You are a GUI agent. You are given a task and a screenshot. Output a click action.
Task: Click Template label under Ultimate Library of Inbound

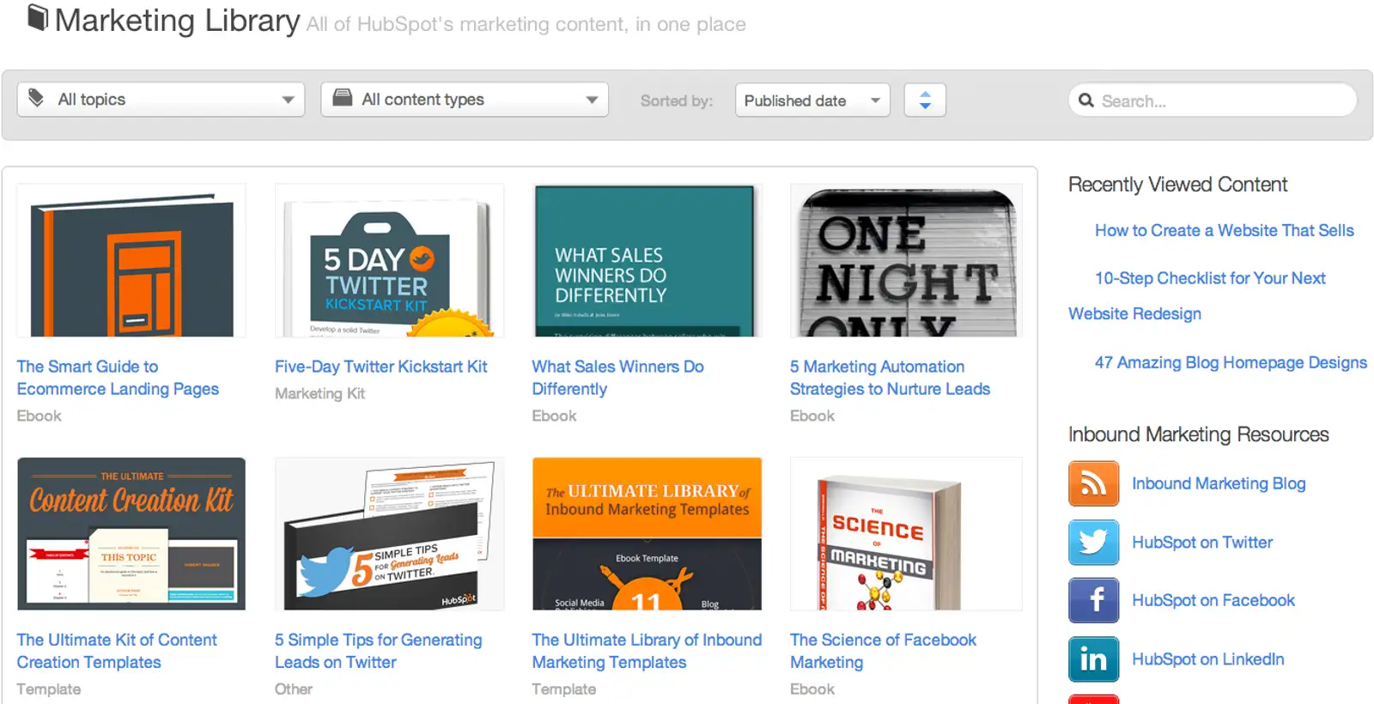coord(564,689)
